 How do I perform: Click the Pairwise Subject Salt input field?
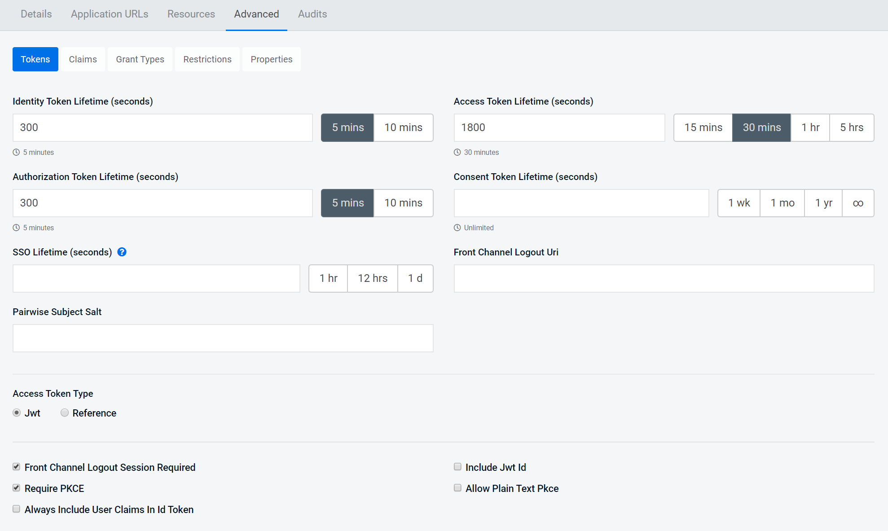point(223,338)
